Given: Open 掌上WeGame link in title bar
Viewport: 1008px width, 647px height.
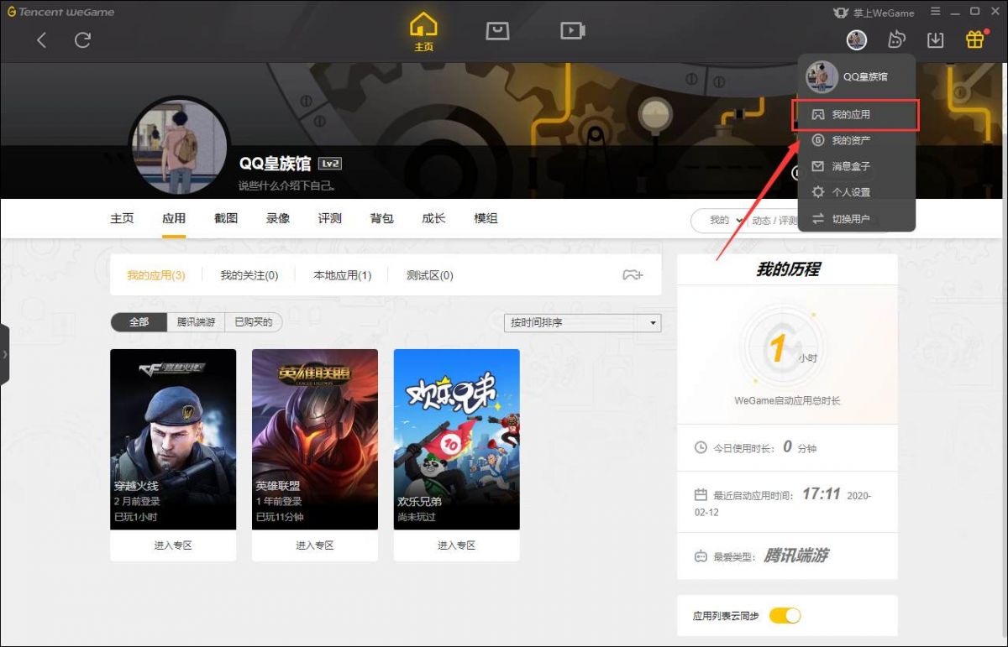Looking at the screenshot, I should pos(874,13).
